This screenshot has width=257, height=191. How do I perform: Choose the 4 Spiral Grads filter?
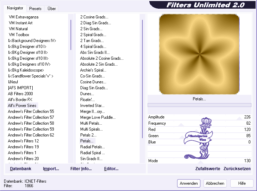point(93,47)
